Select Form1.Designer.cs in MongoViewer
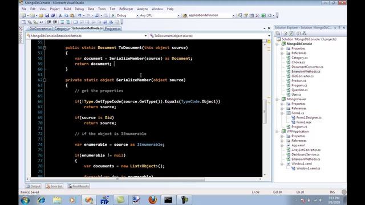Image resolution: width=365 pixels, height=205 pixels. (309, 118)
